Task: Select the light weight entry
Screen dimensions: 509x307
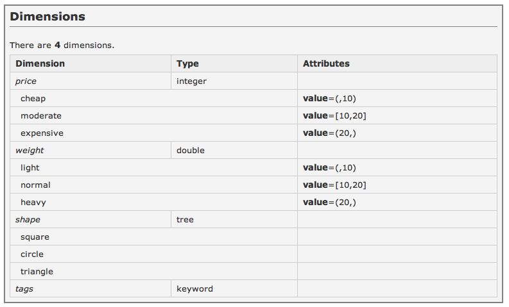Action: [x=30, y=168]
